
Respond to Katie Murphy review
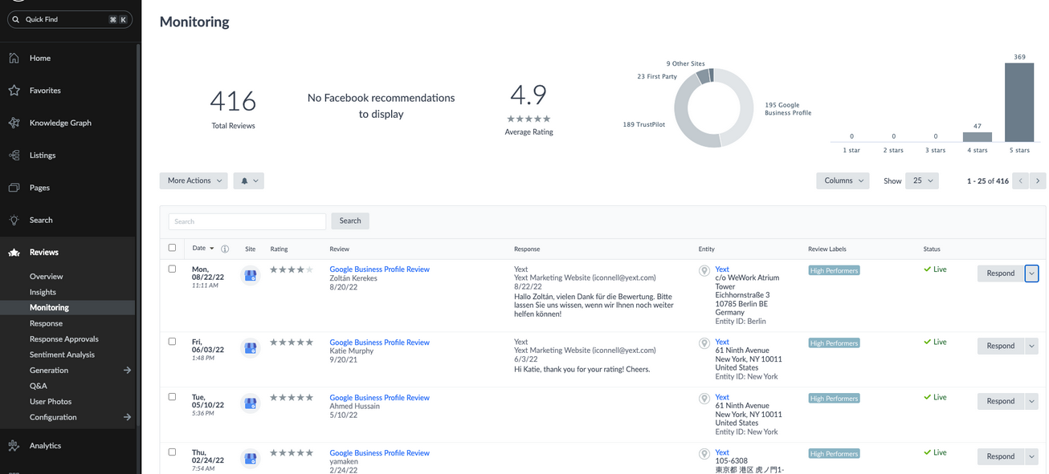click(x=1001, y=346)
